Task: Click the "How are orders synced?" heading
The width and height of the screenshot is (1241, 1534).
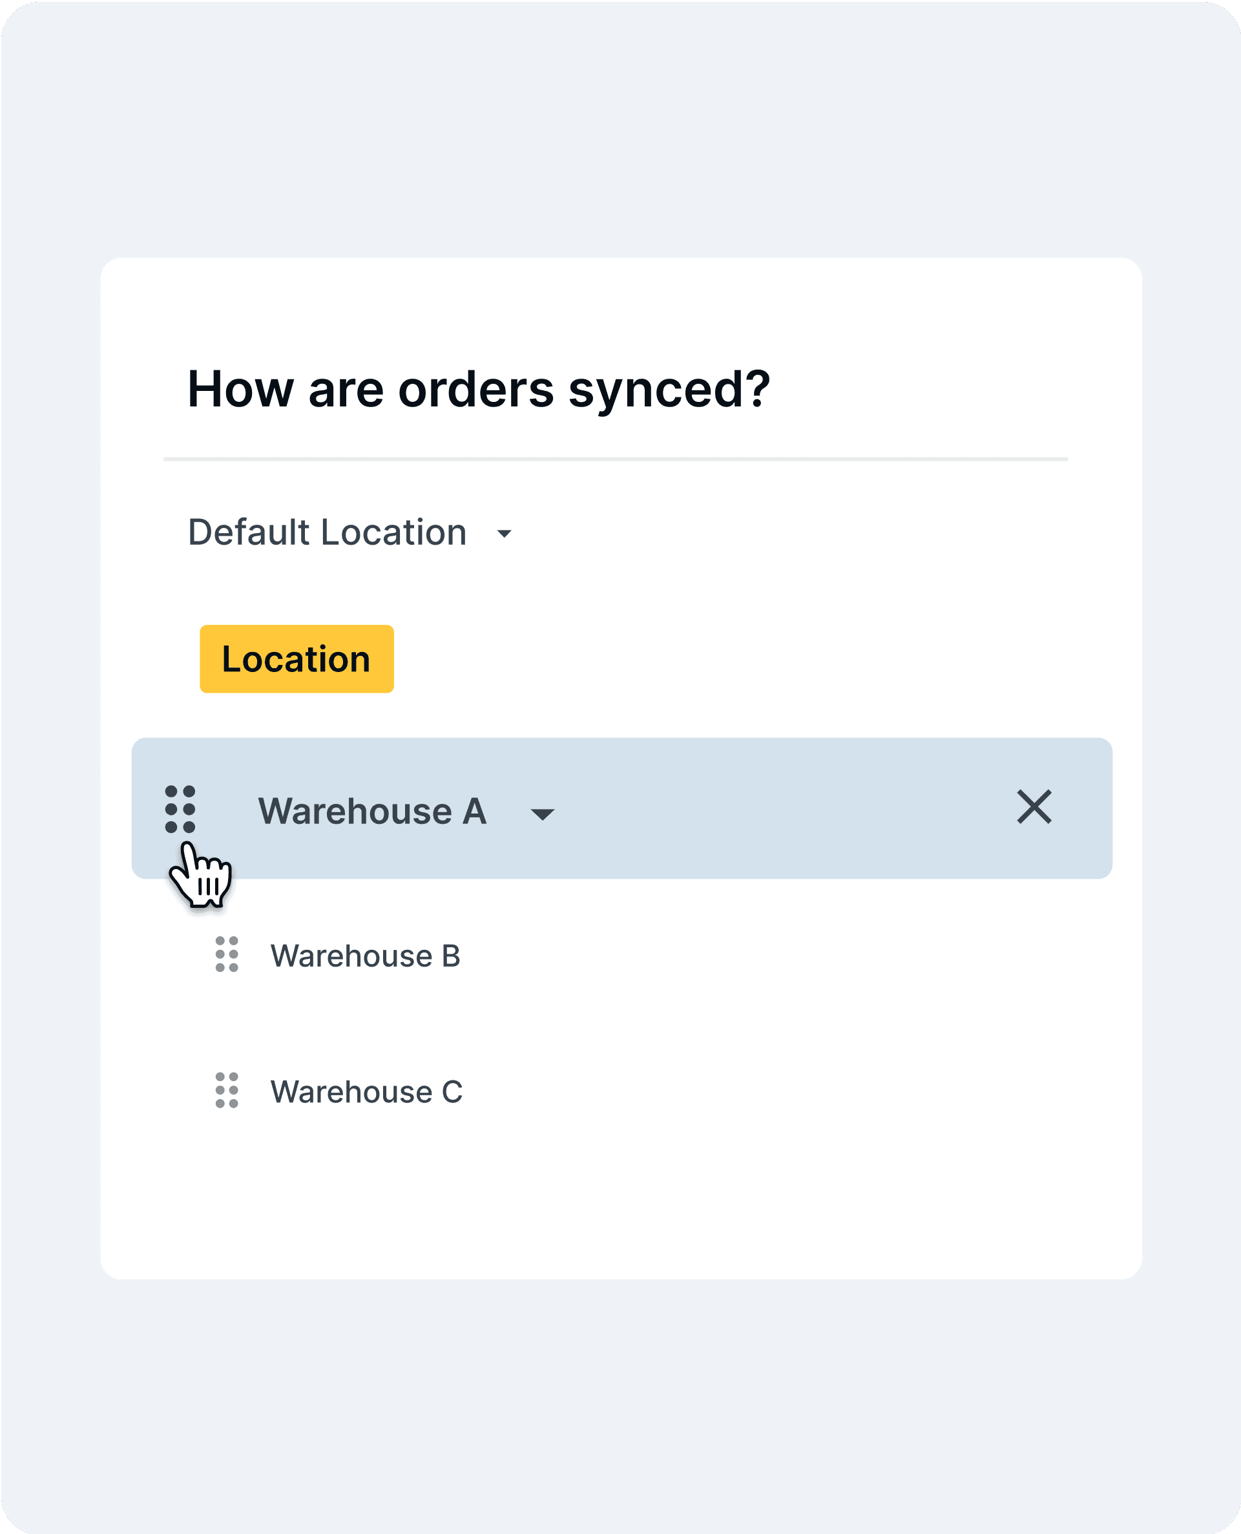Action: (x=478, y=389)
